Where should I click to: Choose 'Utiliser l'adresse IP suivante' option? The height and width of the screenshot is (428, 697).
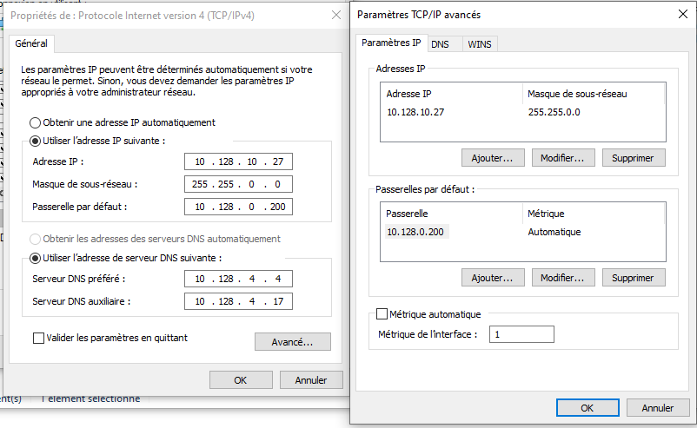[x=36, y=141]
